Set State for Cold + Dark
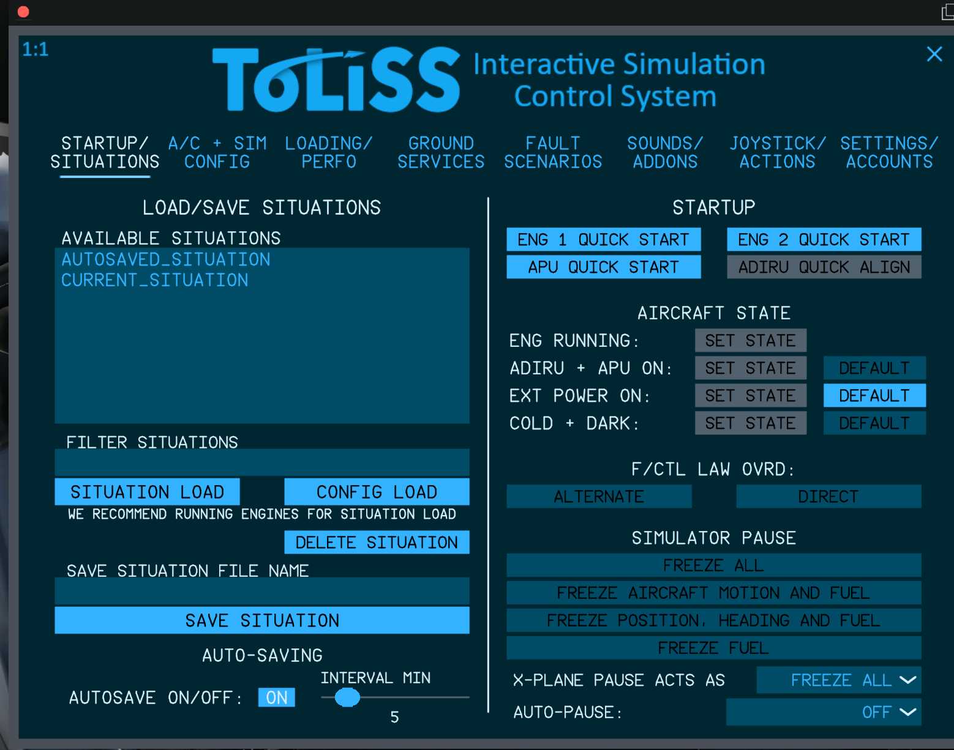Image resolution: width=954 pixels, height=750 pixels. [x=750, y=423]
